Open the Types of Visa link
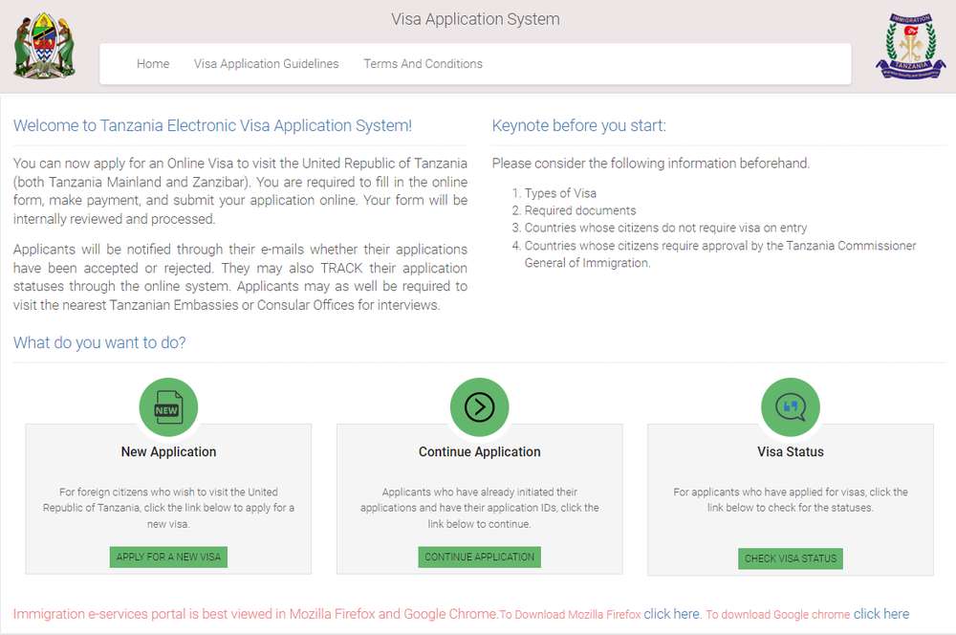Screen dimensions: 956x635 click(560, 193)
